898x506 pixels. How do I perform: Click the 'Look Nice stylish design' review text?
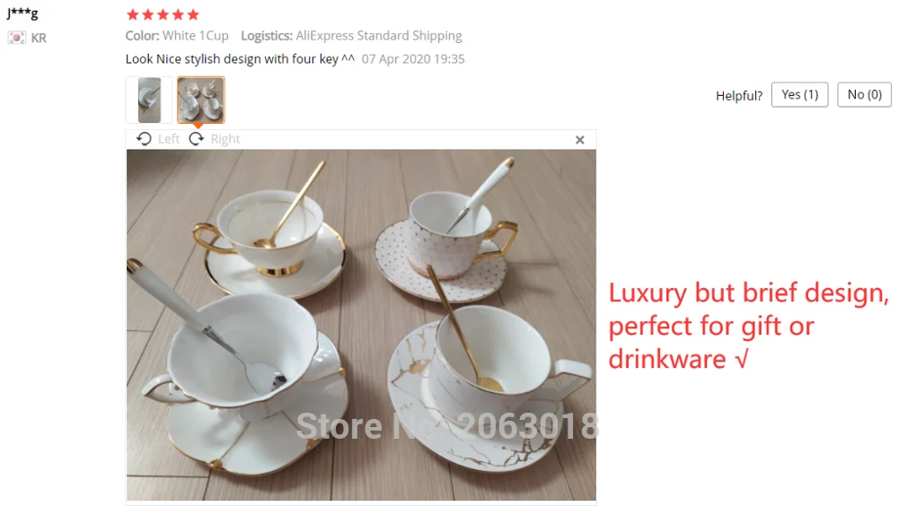[240, 59]
